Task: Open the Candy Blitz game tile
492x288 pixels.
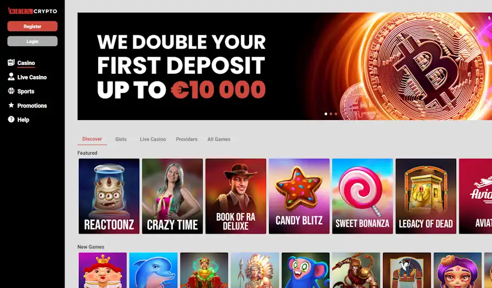Action: 299,196
